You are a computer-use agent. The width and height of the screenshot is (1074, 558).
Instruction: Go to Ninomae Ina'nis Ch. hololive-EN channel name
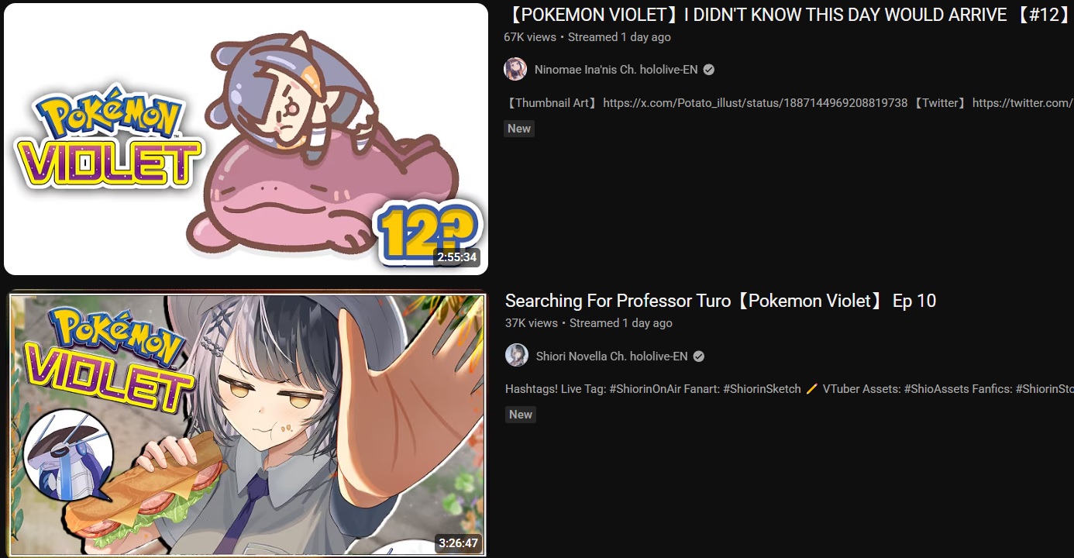(x=616, y=70)
